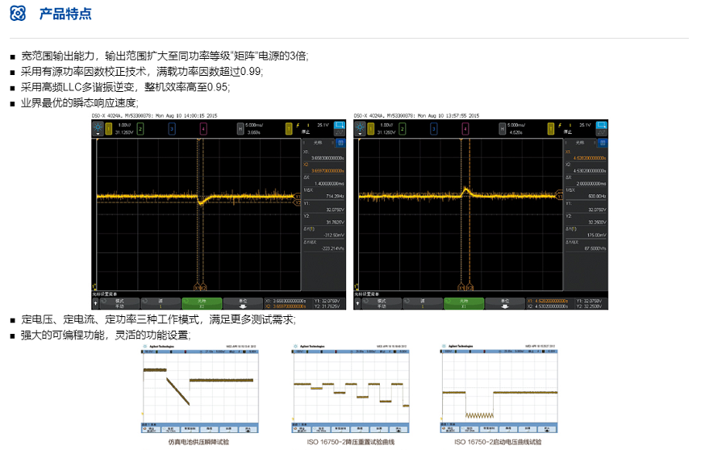
Task: Click the brightness icon in left oscilloscope
Action: pyautogui.click(x=98, y=127)
